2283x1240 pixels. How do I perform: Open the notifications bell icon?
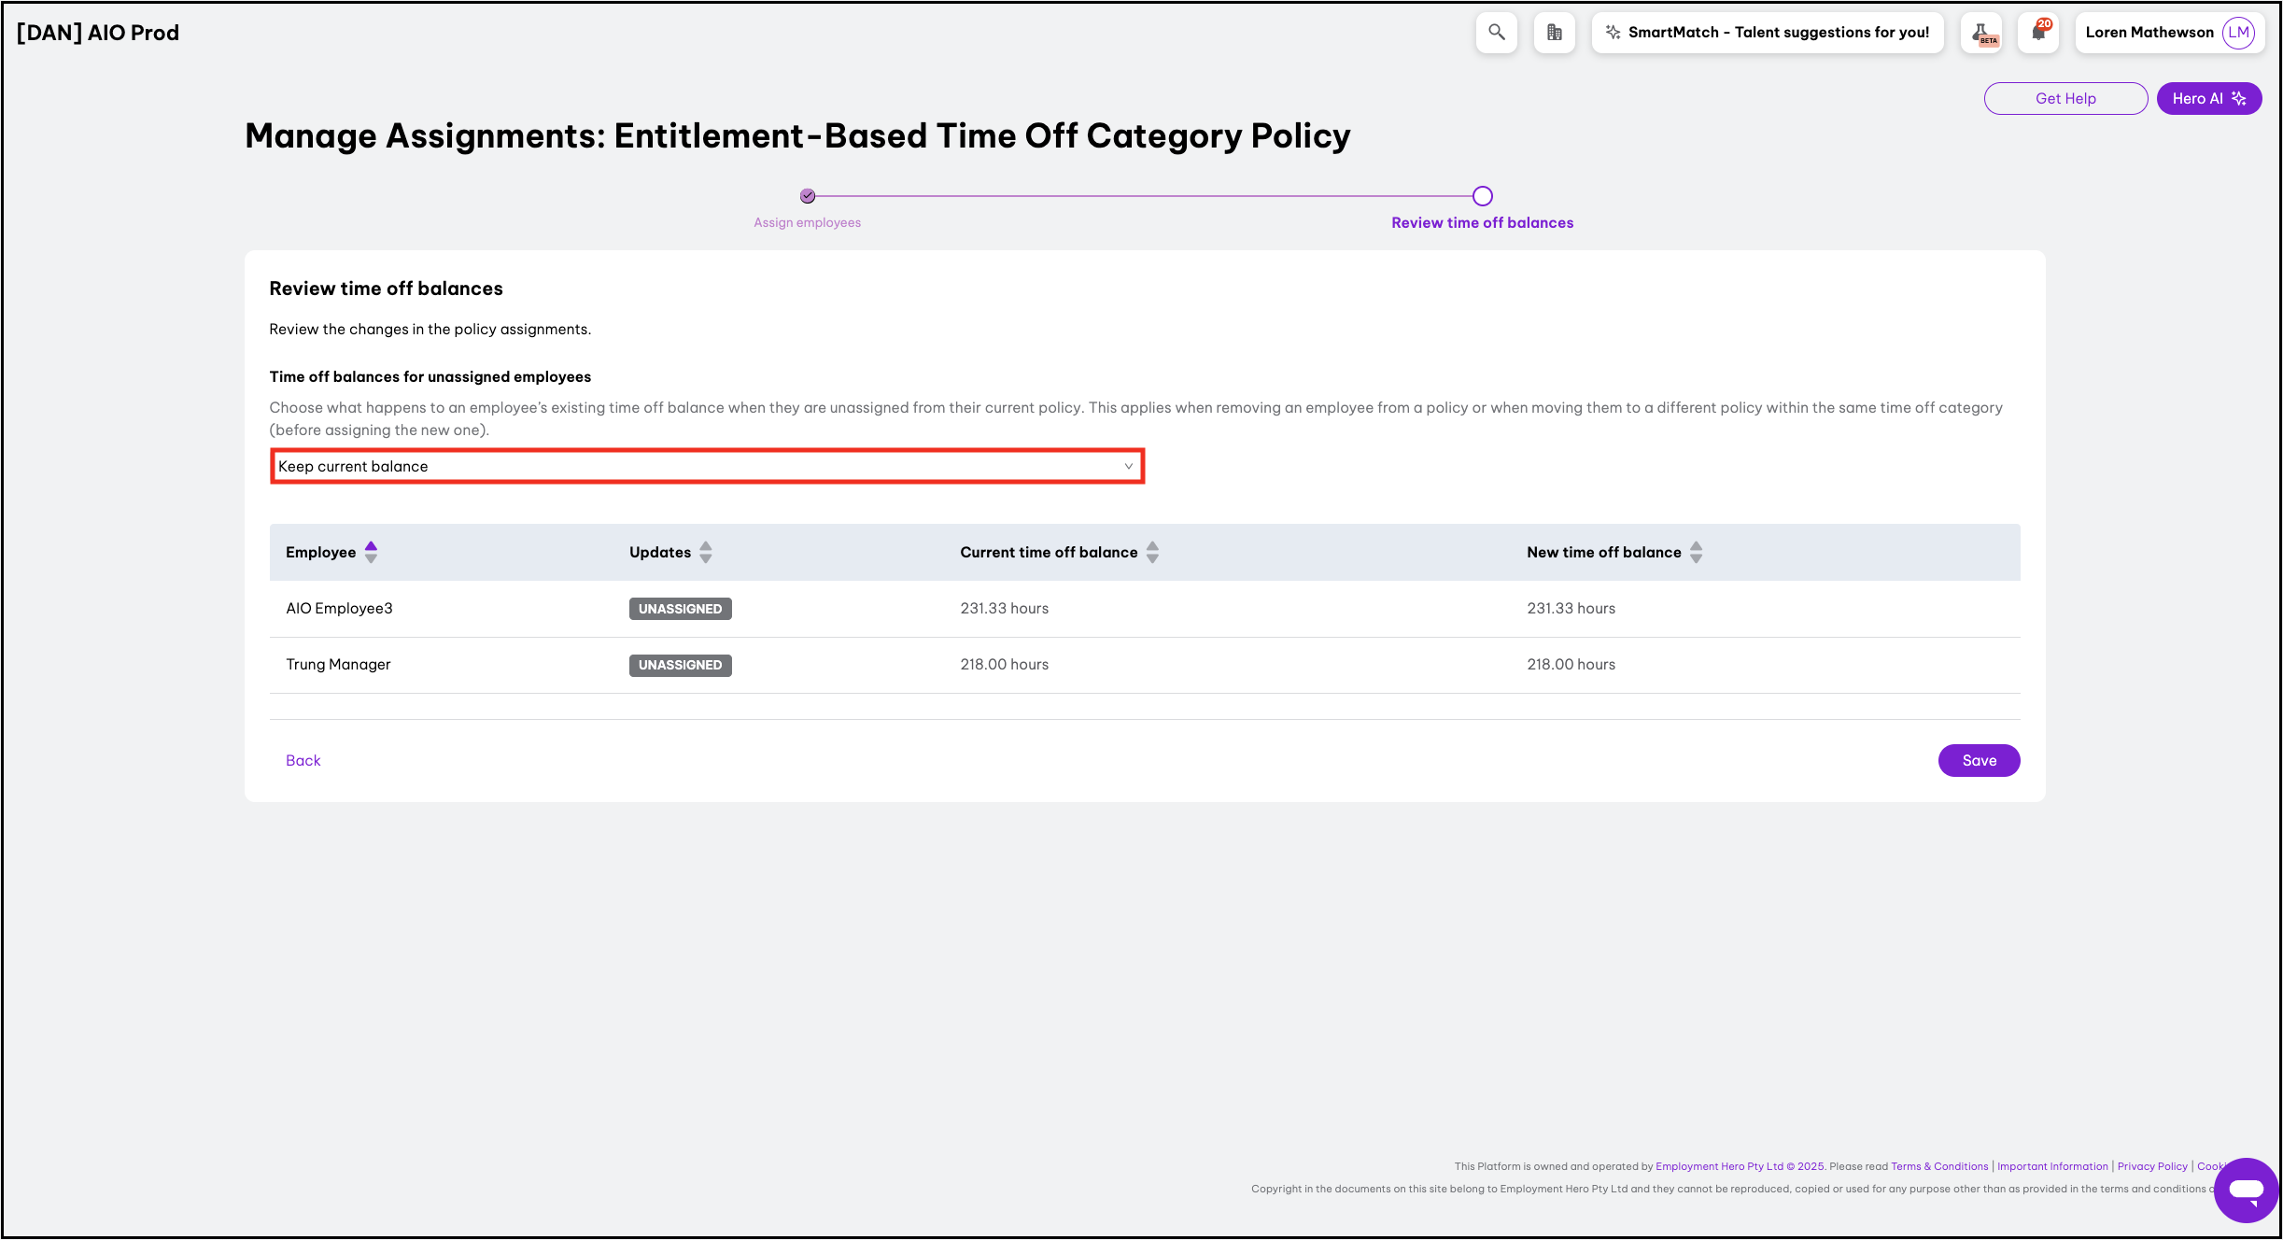2038,33
